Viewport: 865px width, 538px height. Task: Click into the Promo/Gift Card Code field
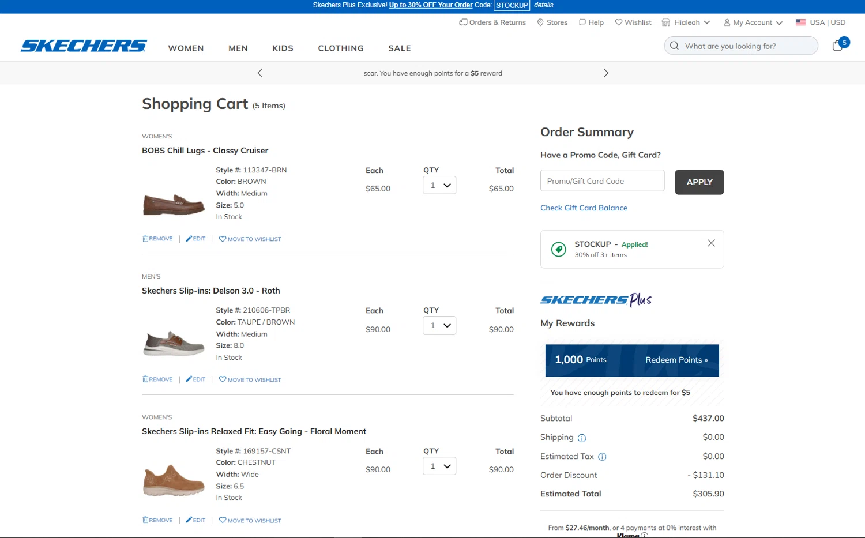(602, 181)
